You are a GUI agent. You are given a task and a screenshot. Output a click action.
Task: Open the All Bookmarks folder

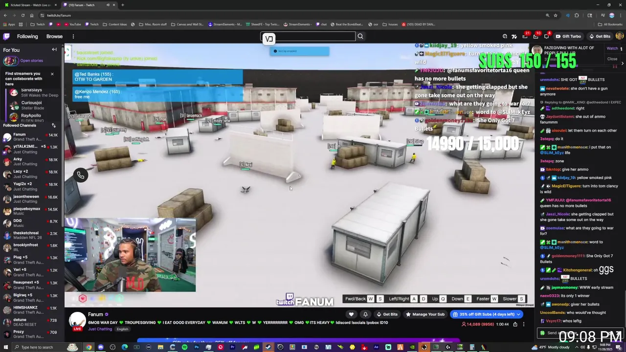[610, 24]
